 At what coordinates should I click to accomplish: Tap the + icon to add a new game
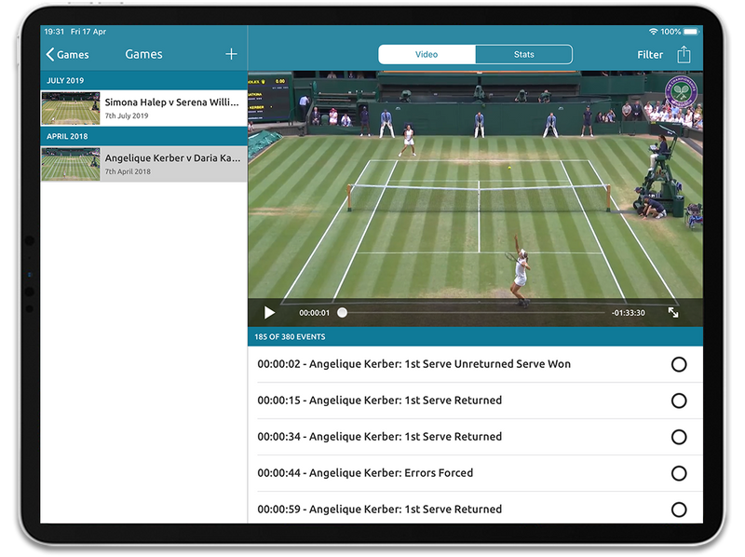(x=232, y=54)
